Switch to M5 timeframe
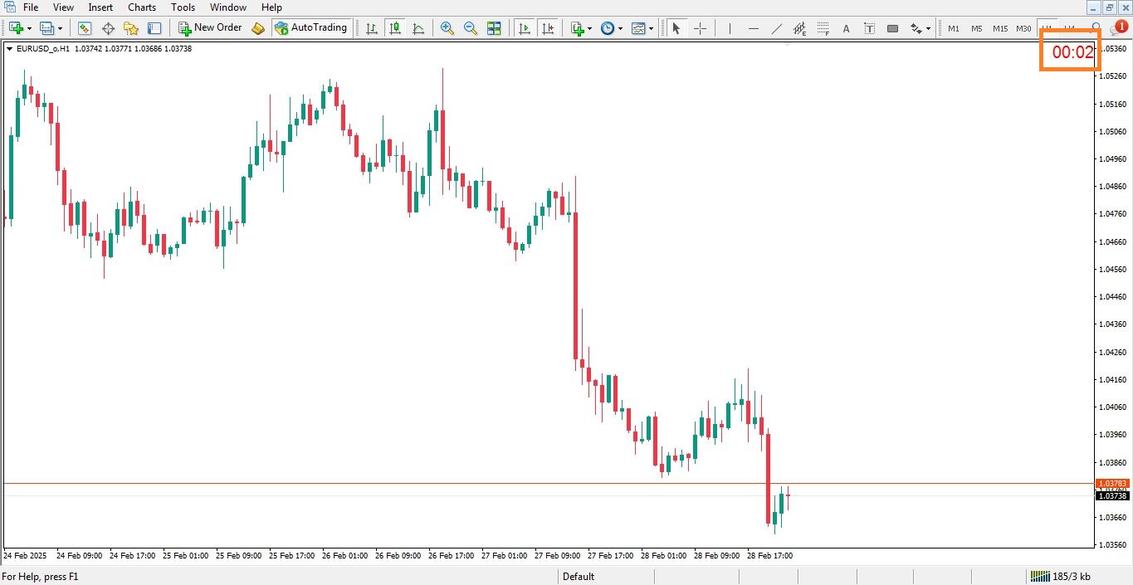The image size is (1133, 585). coord(977,28)
